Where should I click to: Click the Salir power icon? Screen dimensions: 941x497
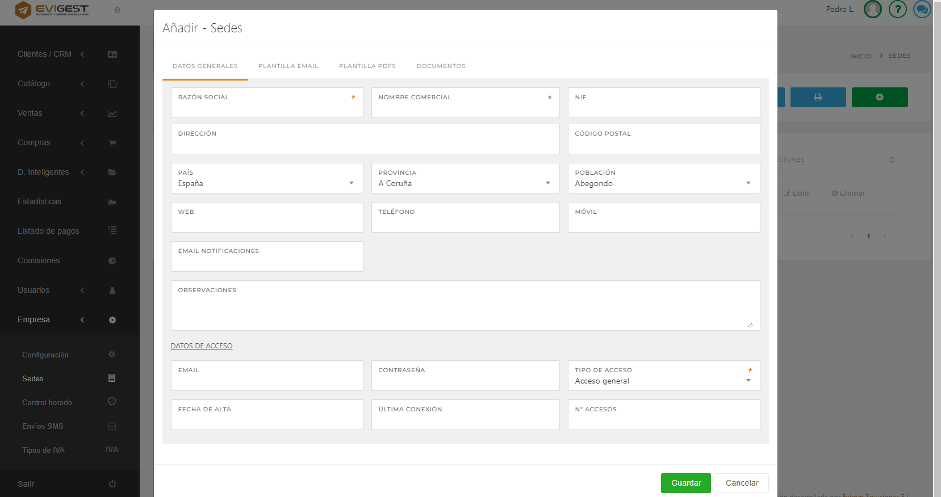[112, 484]
